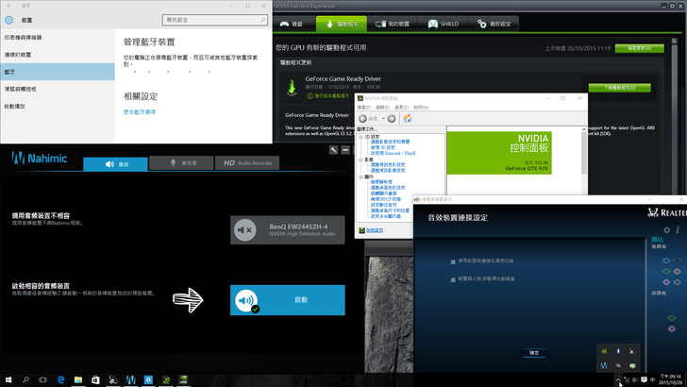
Task: Click the 確定 button in the Realtek dialog
Action: point(534,353)
